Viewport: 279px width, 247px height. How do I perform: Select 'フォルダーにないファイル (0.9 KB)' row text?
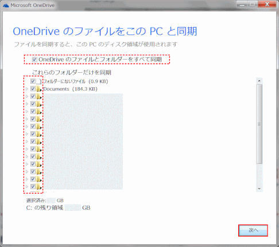click(75, 81)
